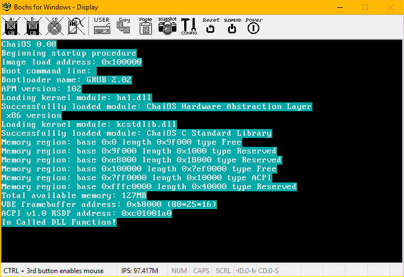Click 'ACPI v1.0 RSDP address' line

coord(87,213)
